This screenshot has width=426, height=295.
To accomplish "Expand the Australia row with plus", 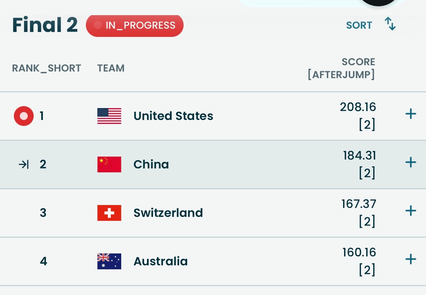I will click(x=410, y=259).
